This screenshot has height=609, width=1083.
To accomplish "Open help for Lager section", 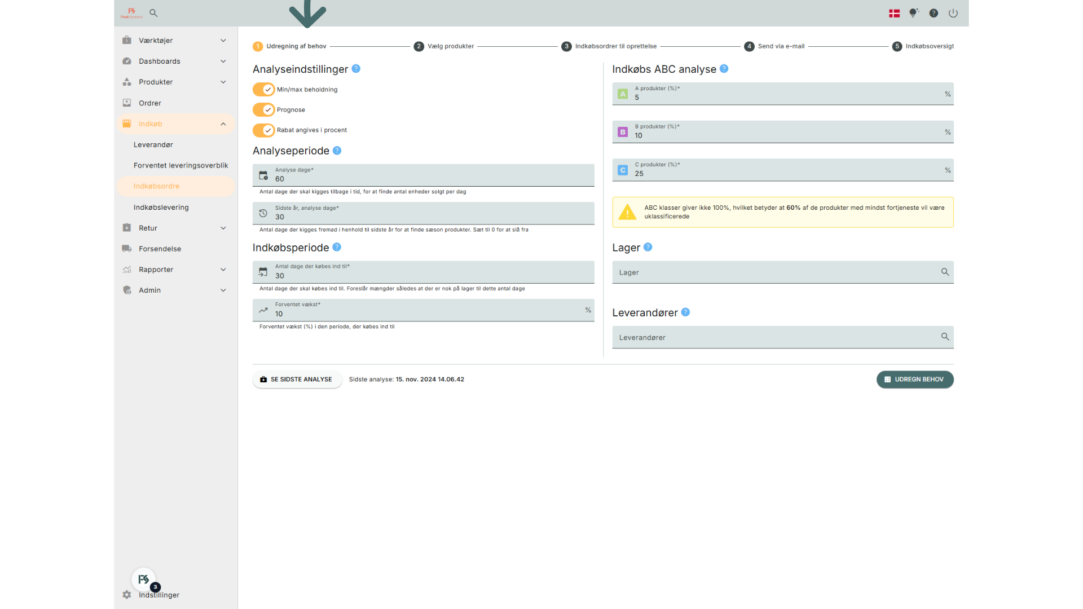I will coord(648,247).
